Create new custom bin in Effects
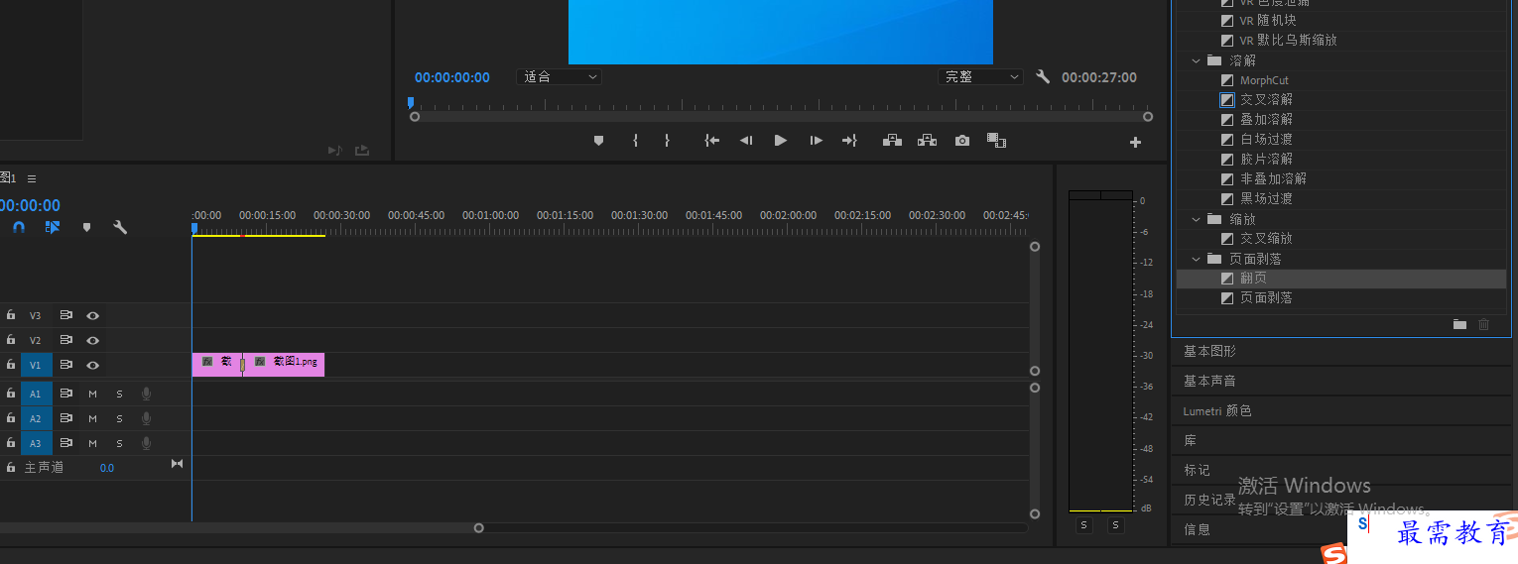Screen dimensions: 1518x564 click(x=1459, y=324)
